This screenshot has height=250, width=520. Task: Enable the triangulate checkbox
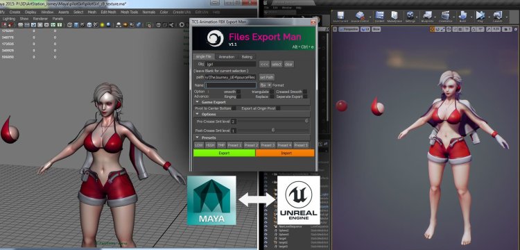click(272, 92)
